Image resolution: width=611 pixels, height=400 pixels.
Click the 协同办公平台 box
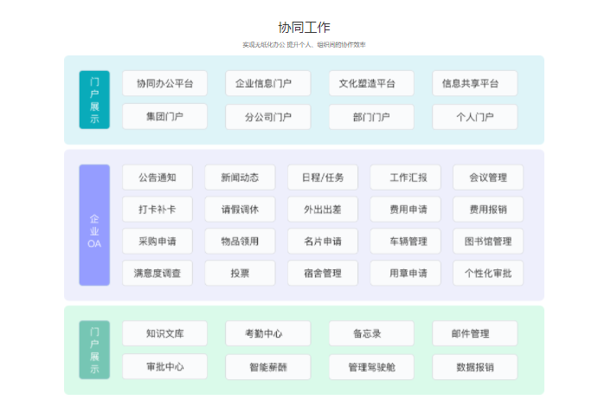(164, 83)
